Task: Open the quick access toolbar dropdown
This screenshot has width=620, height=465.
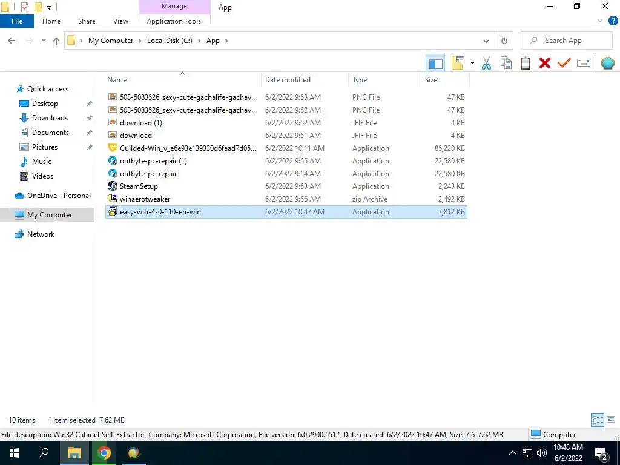Action: click(x=50, y=7)
